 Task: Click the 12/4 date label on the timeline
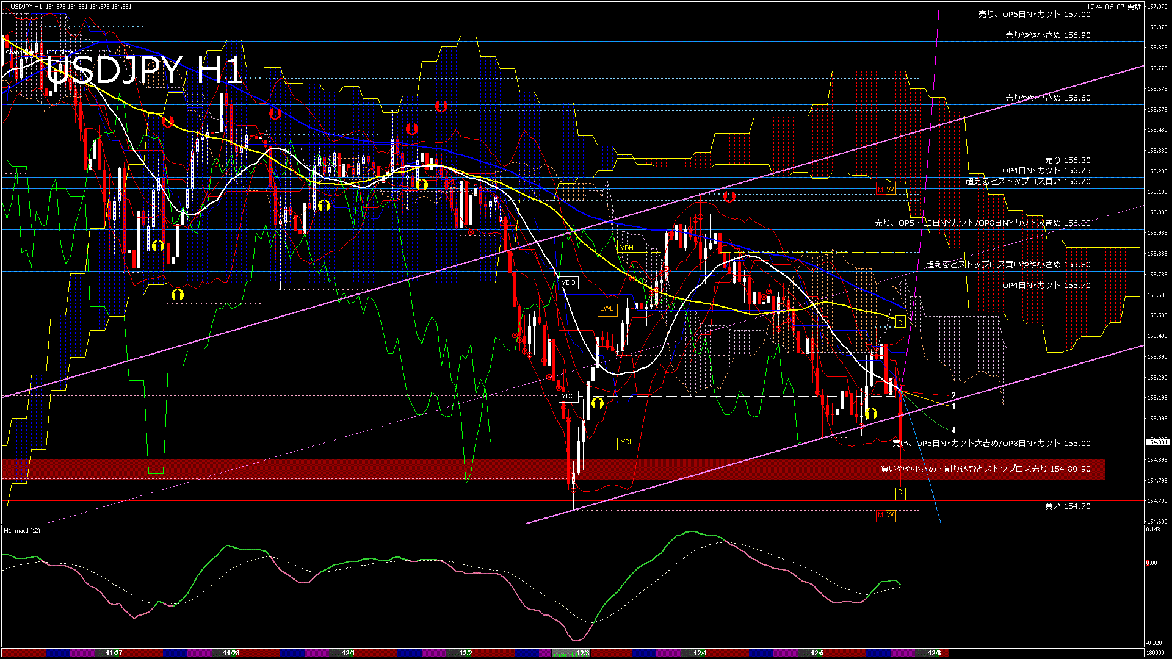699,653
